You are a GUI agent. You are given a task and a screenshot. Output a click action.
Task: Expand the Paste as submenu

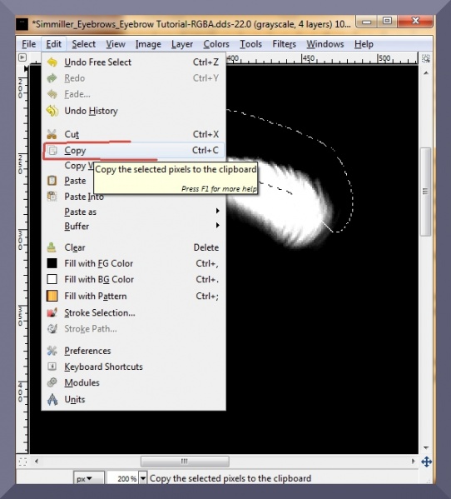[133, 212]
